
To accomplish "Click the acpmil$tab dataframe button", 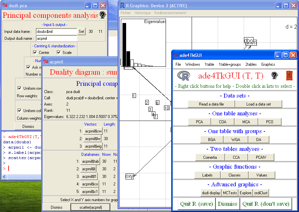I will pos(91,161).
